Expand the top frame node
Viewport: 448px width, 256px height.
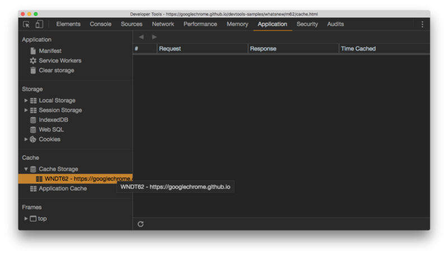coord(26,218)
